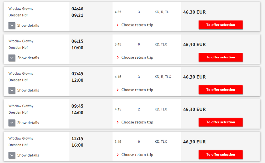Go to offer selection for 06:15 train
This screenshot has width=265, height=163.
(220, 57)
